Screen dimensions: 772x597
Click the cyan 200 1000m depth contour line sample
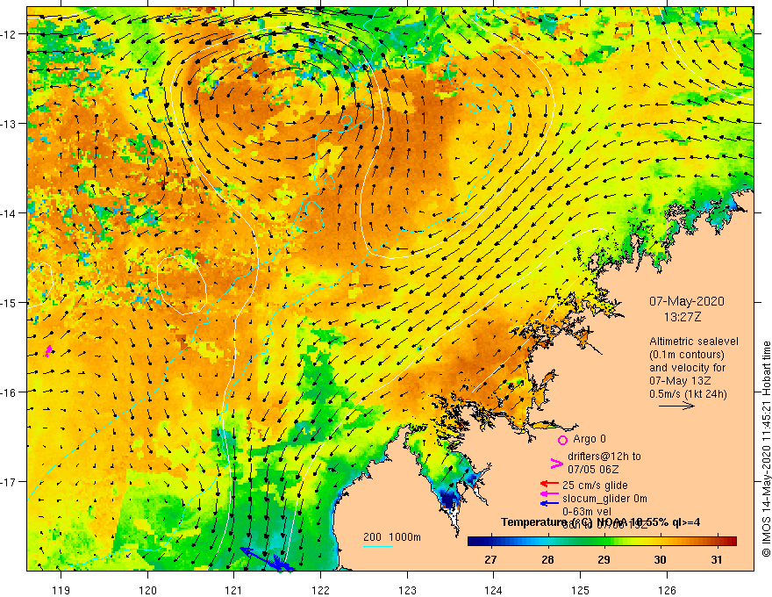click(377, 546)
